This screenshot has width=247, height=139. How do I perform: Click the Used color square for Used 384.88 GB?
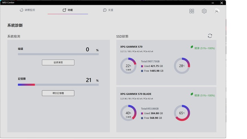tap(142, 114)
